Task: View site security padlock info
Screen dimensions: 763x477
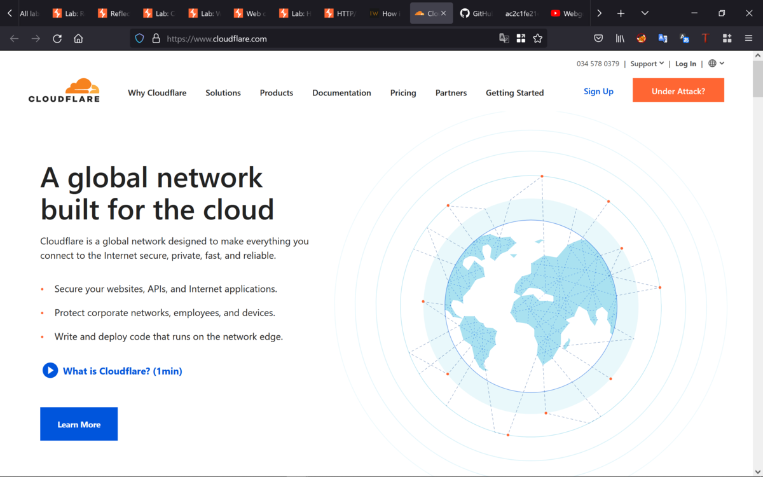Action: coord(156,38)
